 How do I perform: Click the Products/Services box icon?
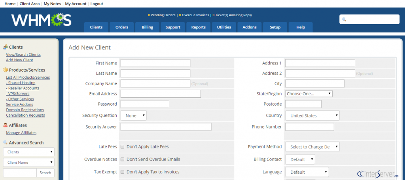click(x=5, y=70)
